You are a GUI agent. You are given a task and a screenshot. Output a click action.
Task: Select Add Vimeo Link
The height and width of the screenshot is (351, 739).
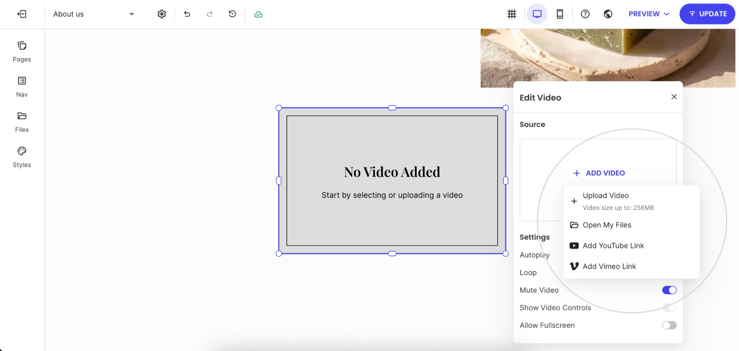(631, 266)
